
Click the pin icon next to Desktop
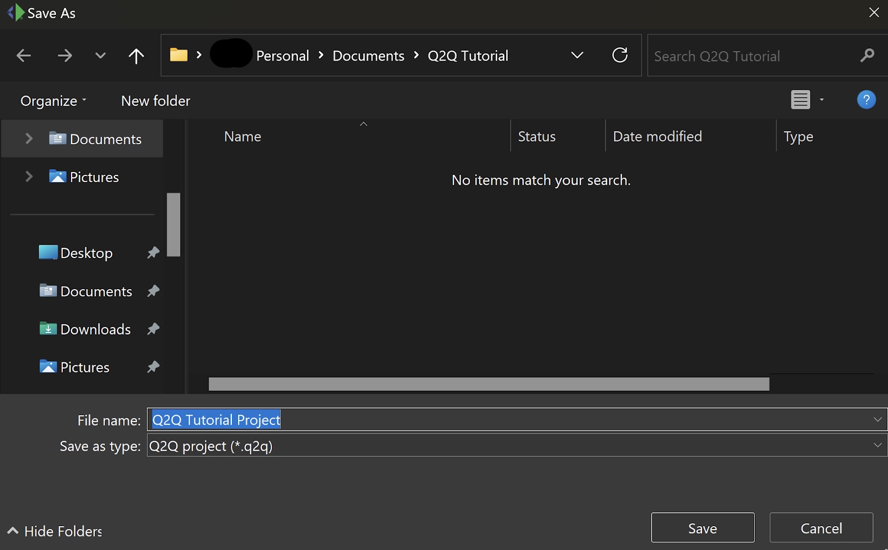point(153,253)
